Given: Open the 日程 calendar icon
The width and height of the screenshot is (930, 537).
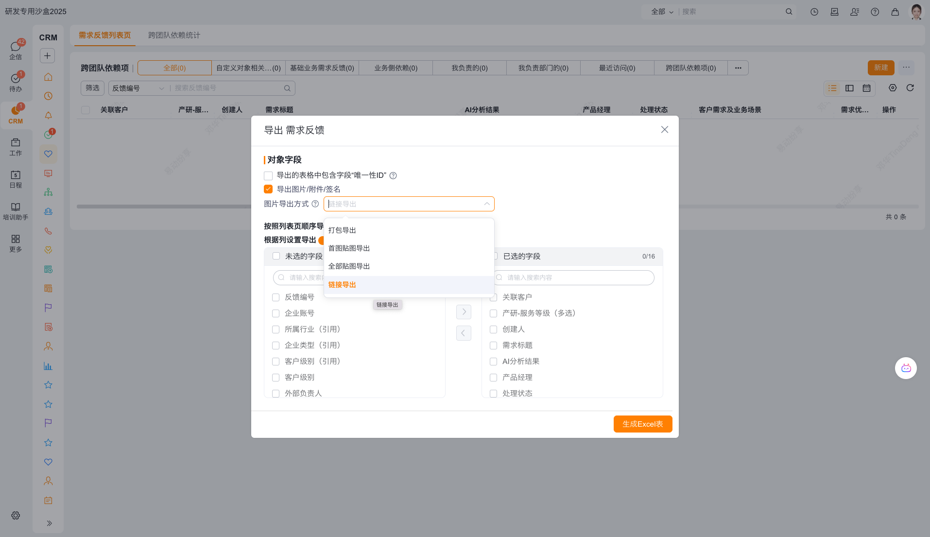Looking at the screenshot, I should point(16,174).
